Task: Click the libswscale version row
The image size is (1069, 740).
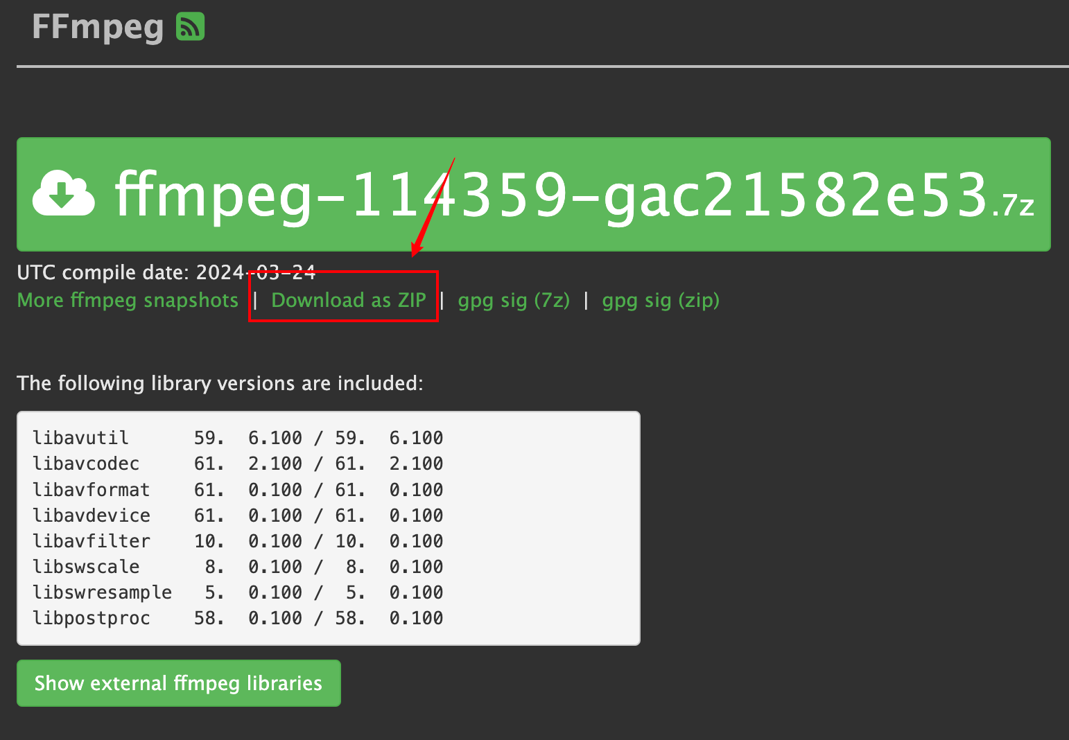Action: tap(238, 567)
